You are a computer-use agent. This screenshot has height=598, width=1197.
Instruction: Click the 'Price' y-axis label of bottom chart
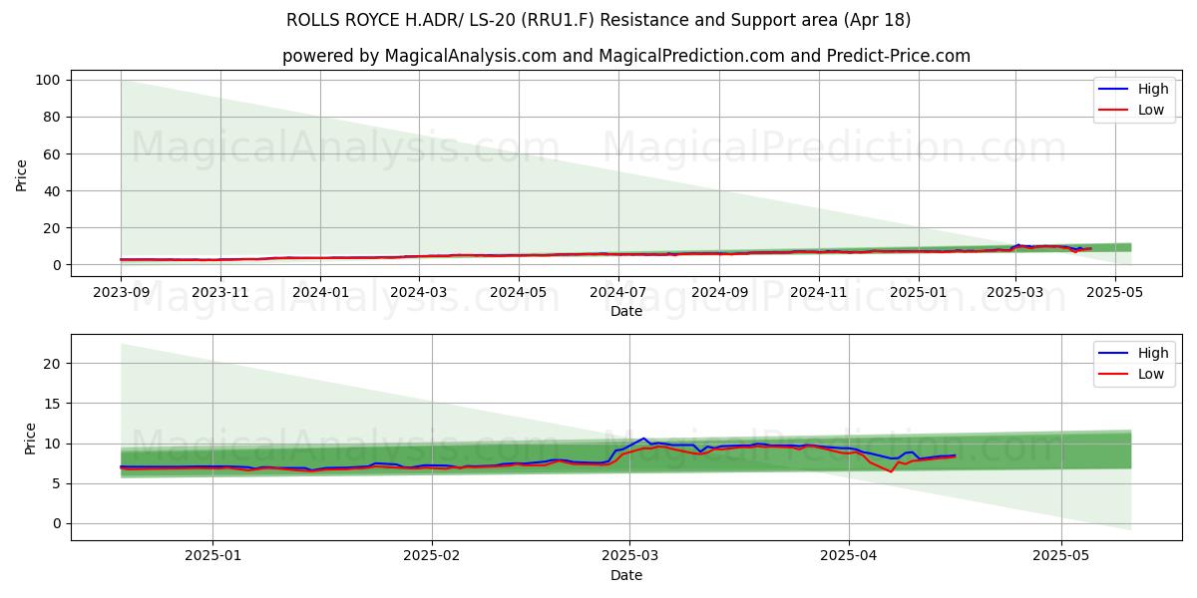31,438
